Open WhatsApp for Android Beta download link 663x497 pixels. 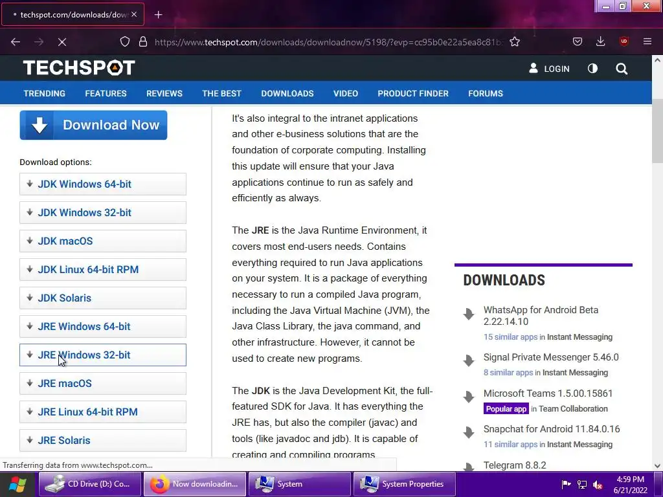(541, 316)
